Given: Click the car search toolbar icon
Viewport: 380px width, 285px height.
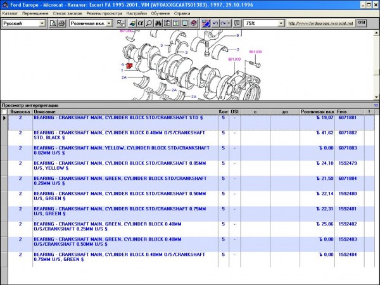Looking at the screenshot, I should click(x=132, y=23).
